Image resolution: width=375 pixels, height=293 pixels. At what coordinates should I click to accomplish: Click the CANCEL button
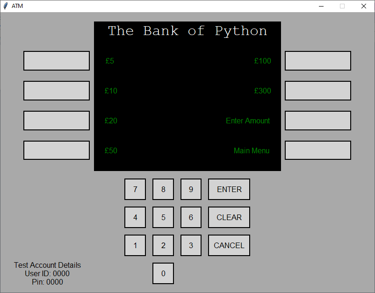coord(229,245)
